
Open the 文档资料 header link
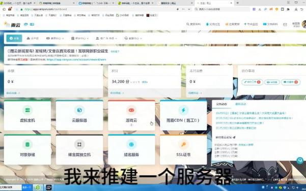[270, 24]
